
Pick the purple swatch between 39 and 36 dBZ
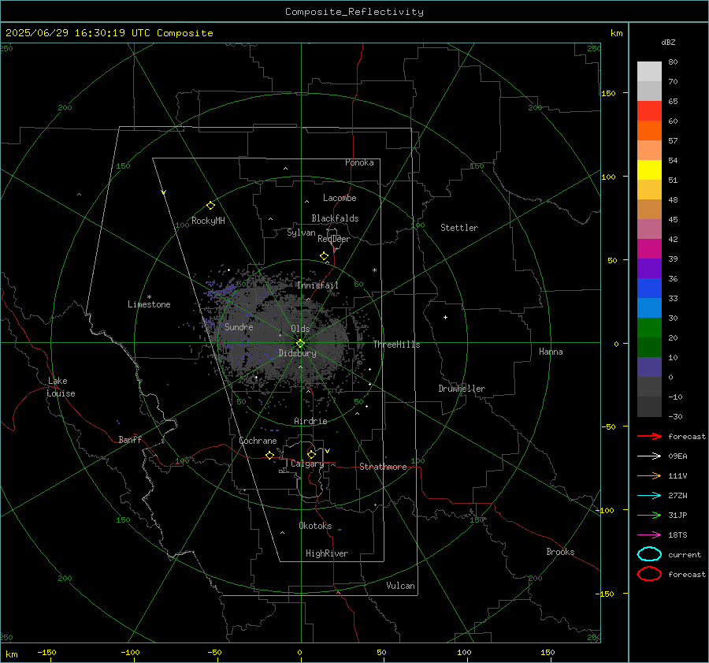(x=649, y=268)
